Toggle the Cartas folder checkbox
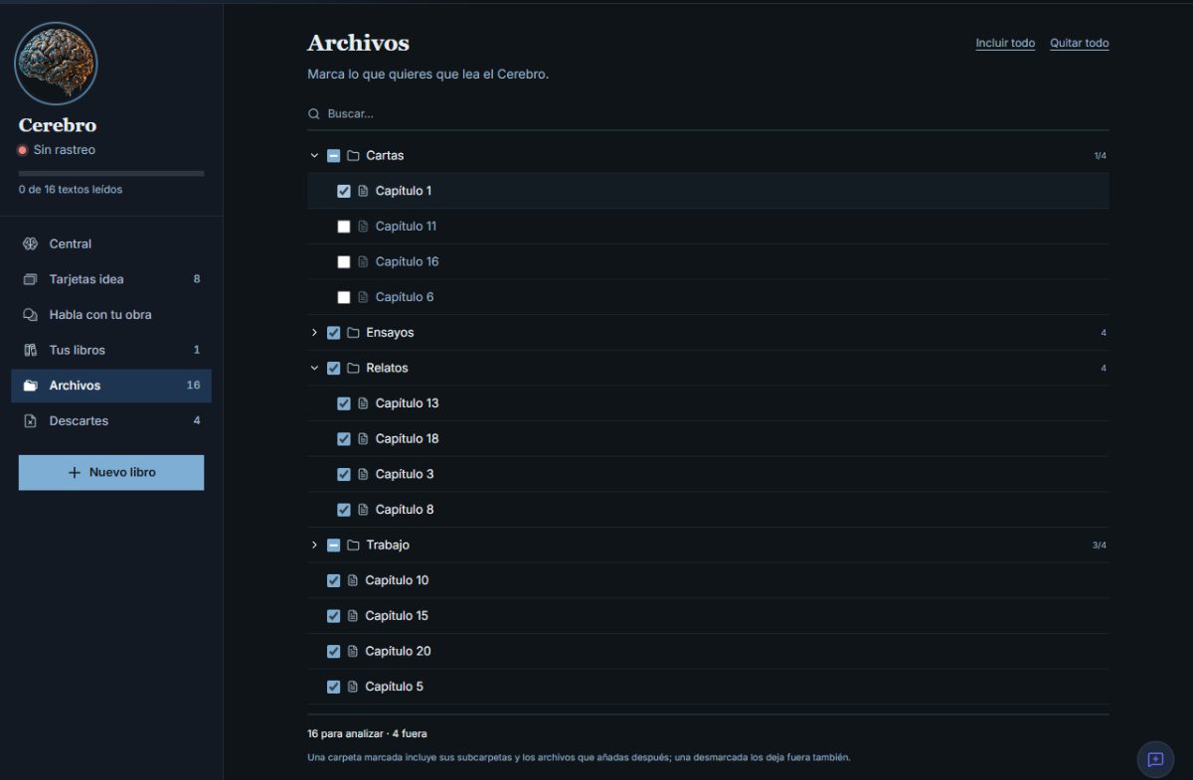 coord(334,156)
